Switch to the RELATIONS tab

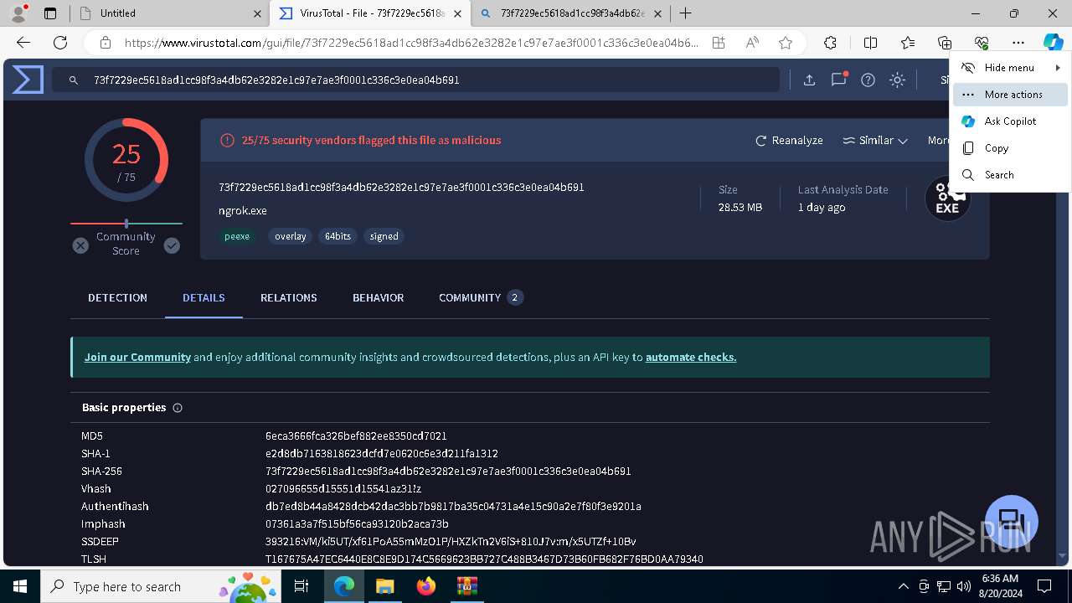coord(289,298)
